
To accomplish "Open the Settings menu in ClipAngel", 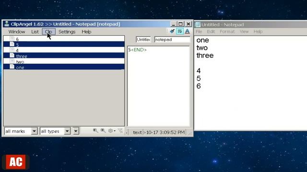I will tap(67, 32).
